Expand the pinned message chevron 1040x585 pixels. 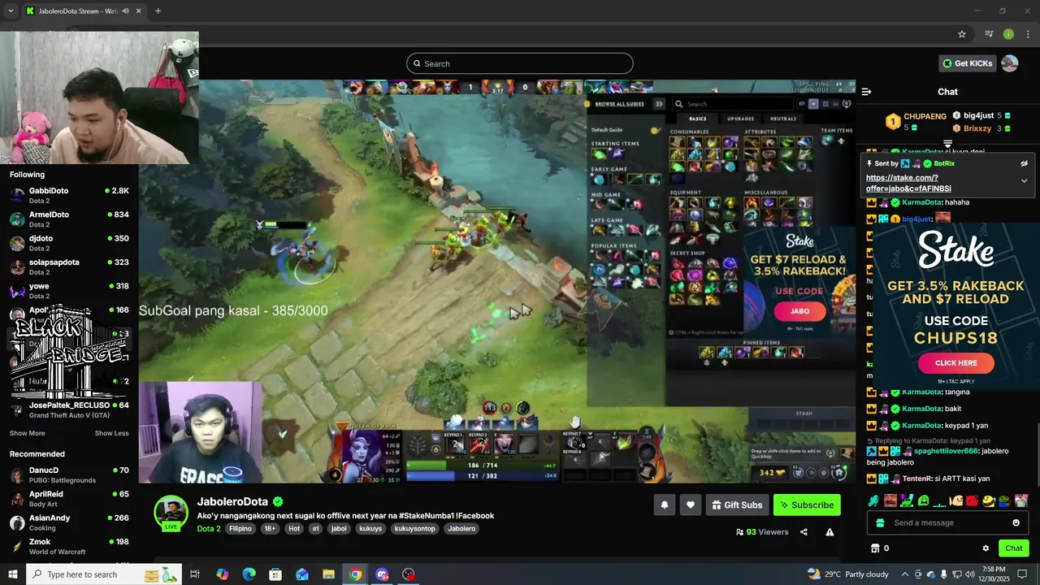tap(1024, 180)
